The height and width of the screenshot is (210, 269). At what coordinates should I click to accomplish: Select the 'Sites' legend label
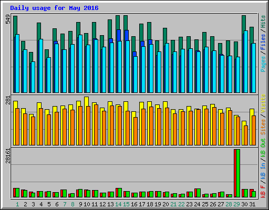click(x=263, y=127)
